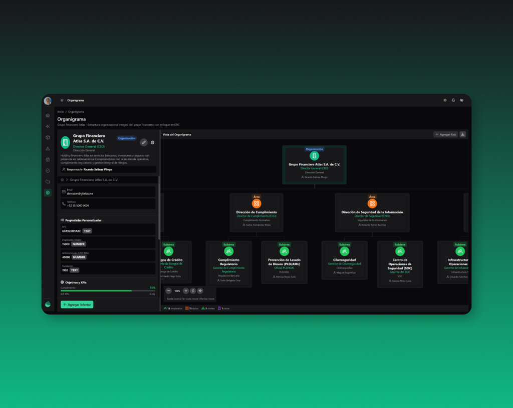The height and width of the screenshot is (408, 513).
Task: Select the Ciberseguridad subárea node card
Action: [344, 260]
